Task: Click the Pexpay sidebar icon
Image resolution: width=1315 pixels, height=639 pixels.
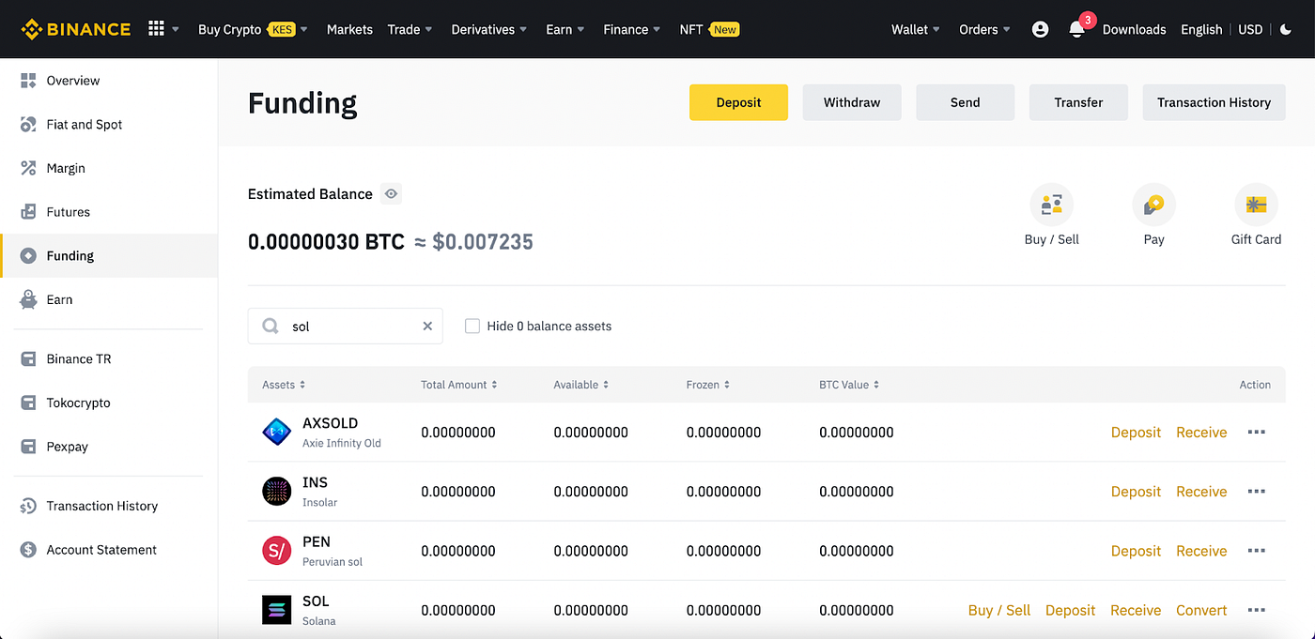Action: [x=28, y=447]
